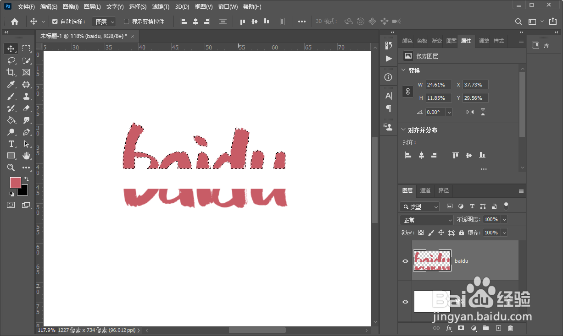Toggle the width-height link constraint
This screenshot has width=563, height=336.
[408, 91]
